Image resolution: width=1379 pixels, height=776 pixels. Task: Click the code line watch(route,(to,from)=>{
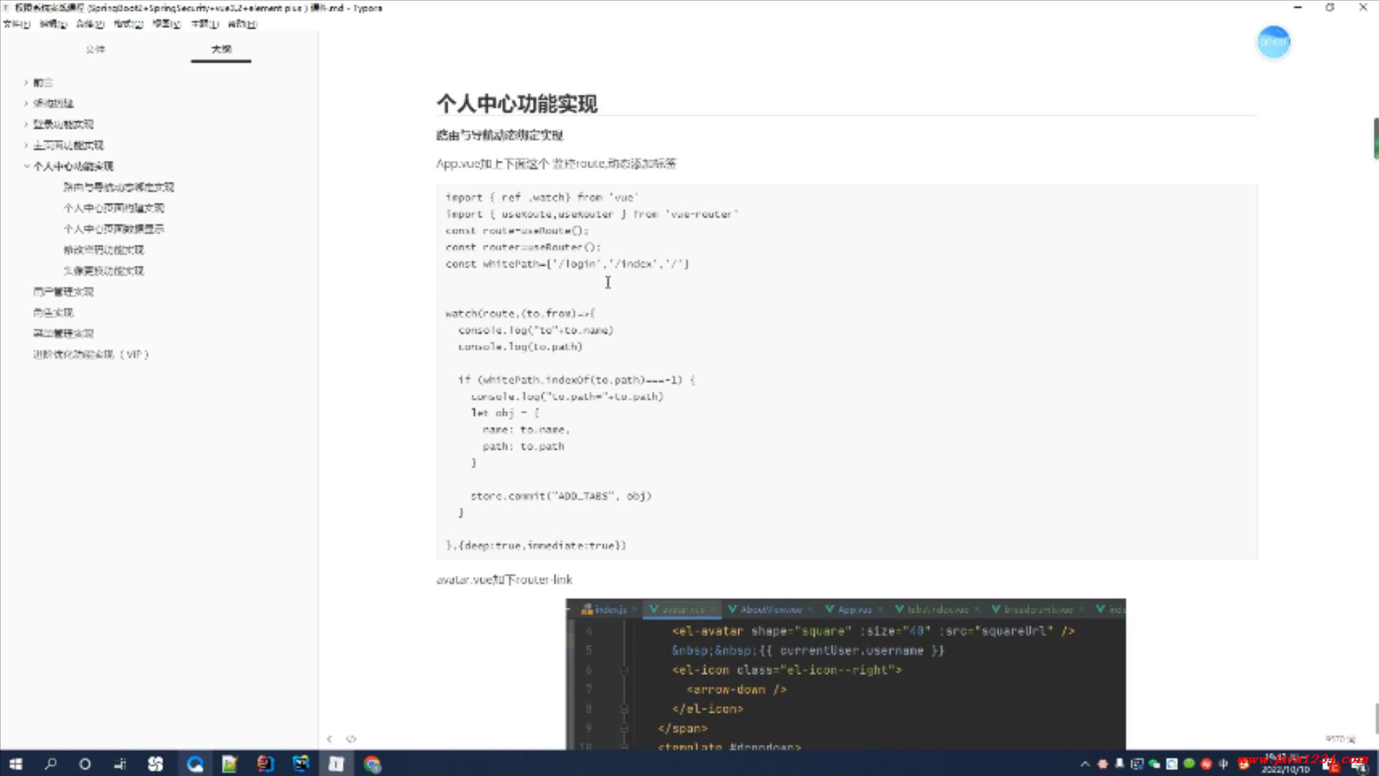tap(520, 313)
